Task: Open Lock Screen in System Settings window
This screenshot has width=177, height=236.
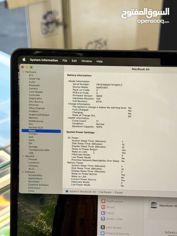Action: pyautogui.click(x=111, y=227)
